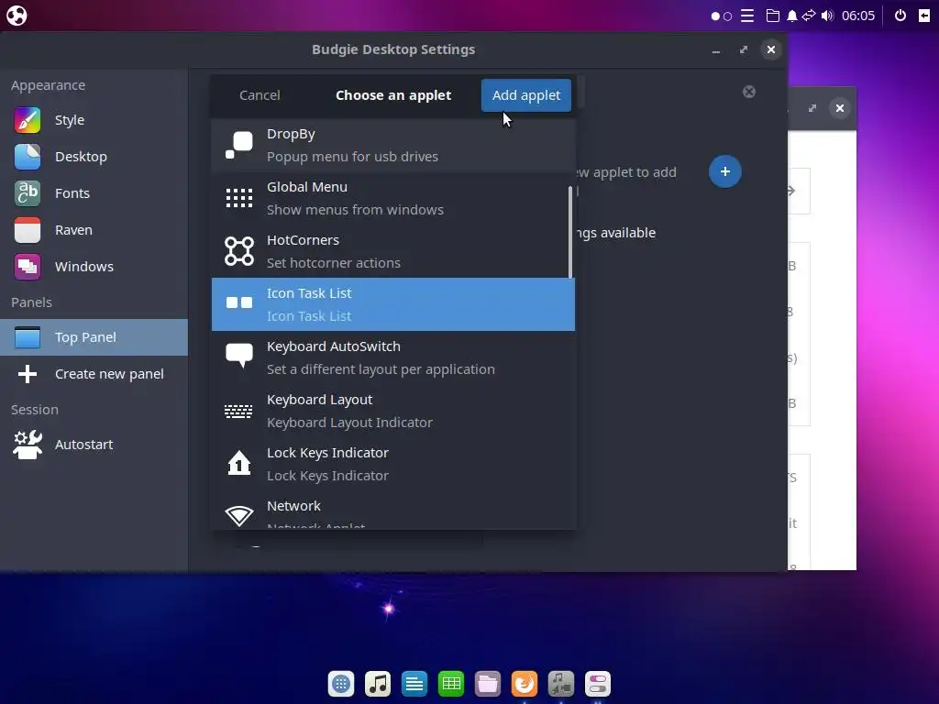Click the Top Panel icon
This screenshot has height=704, width=939.
pos(28,337)
